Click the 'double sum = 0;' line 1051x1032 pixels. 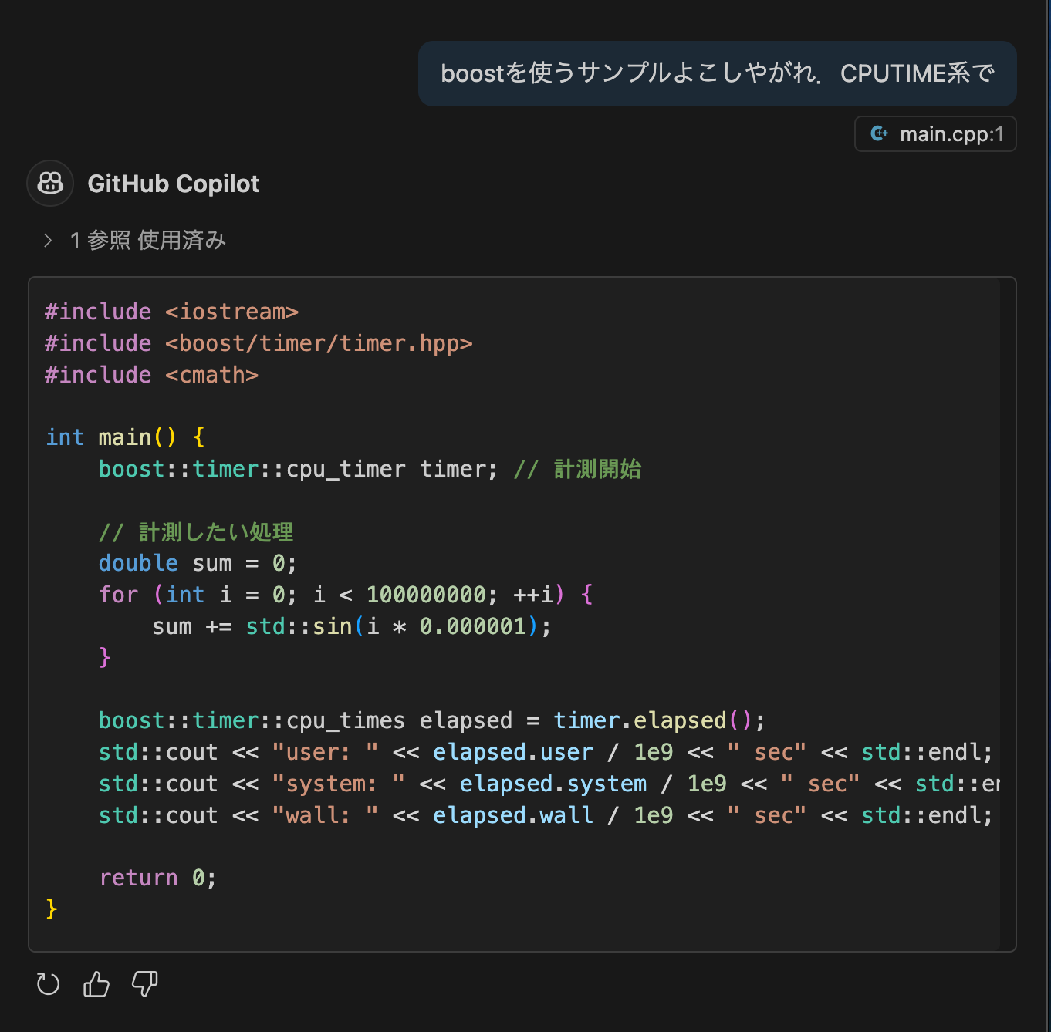tap(198, 563)
